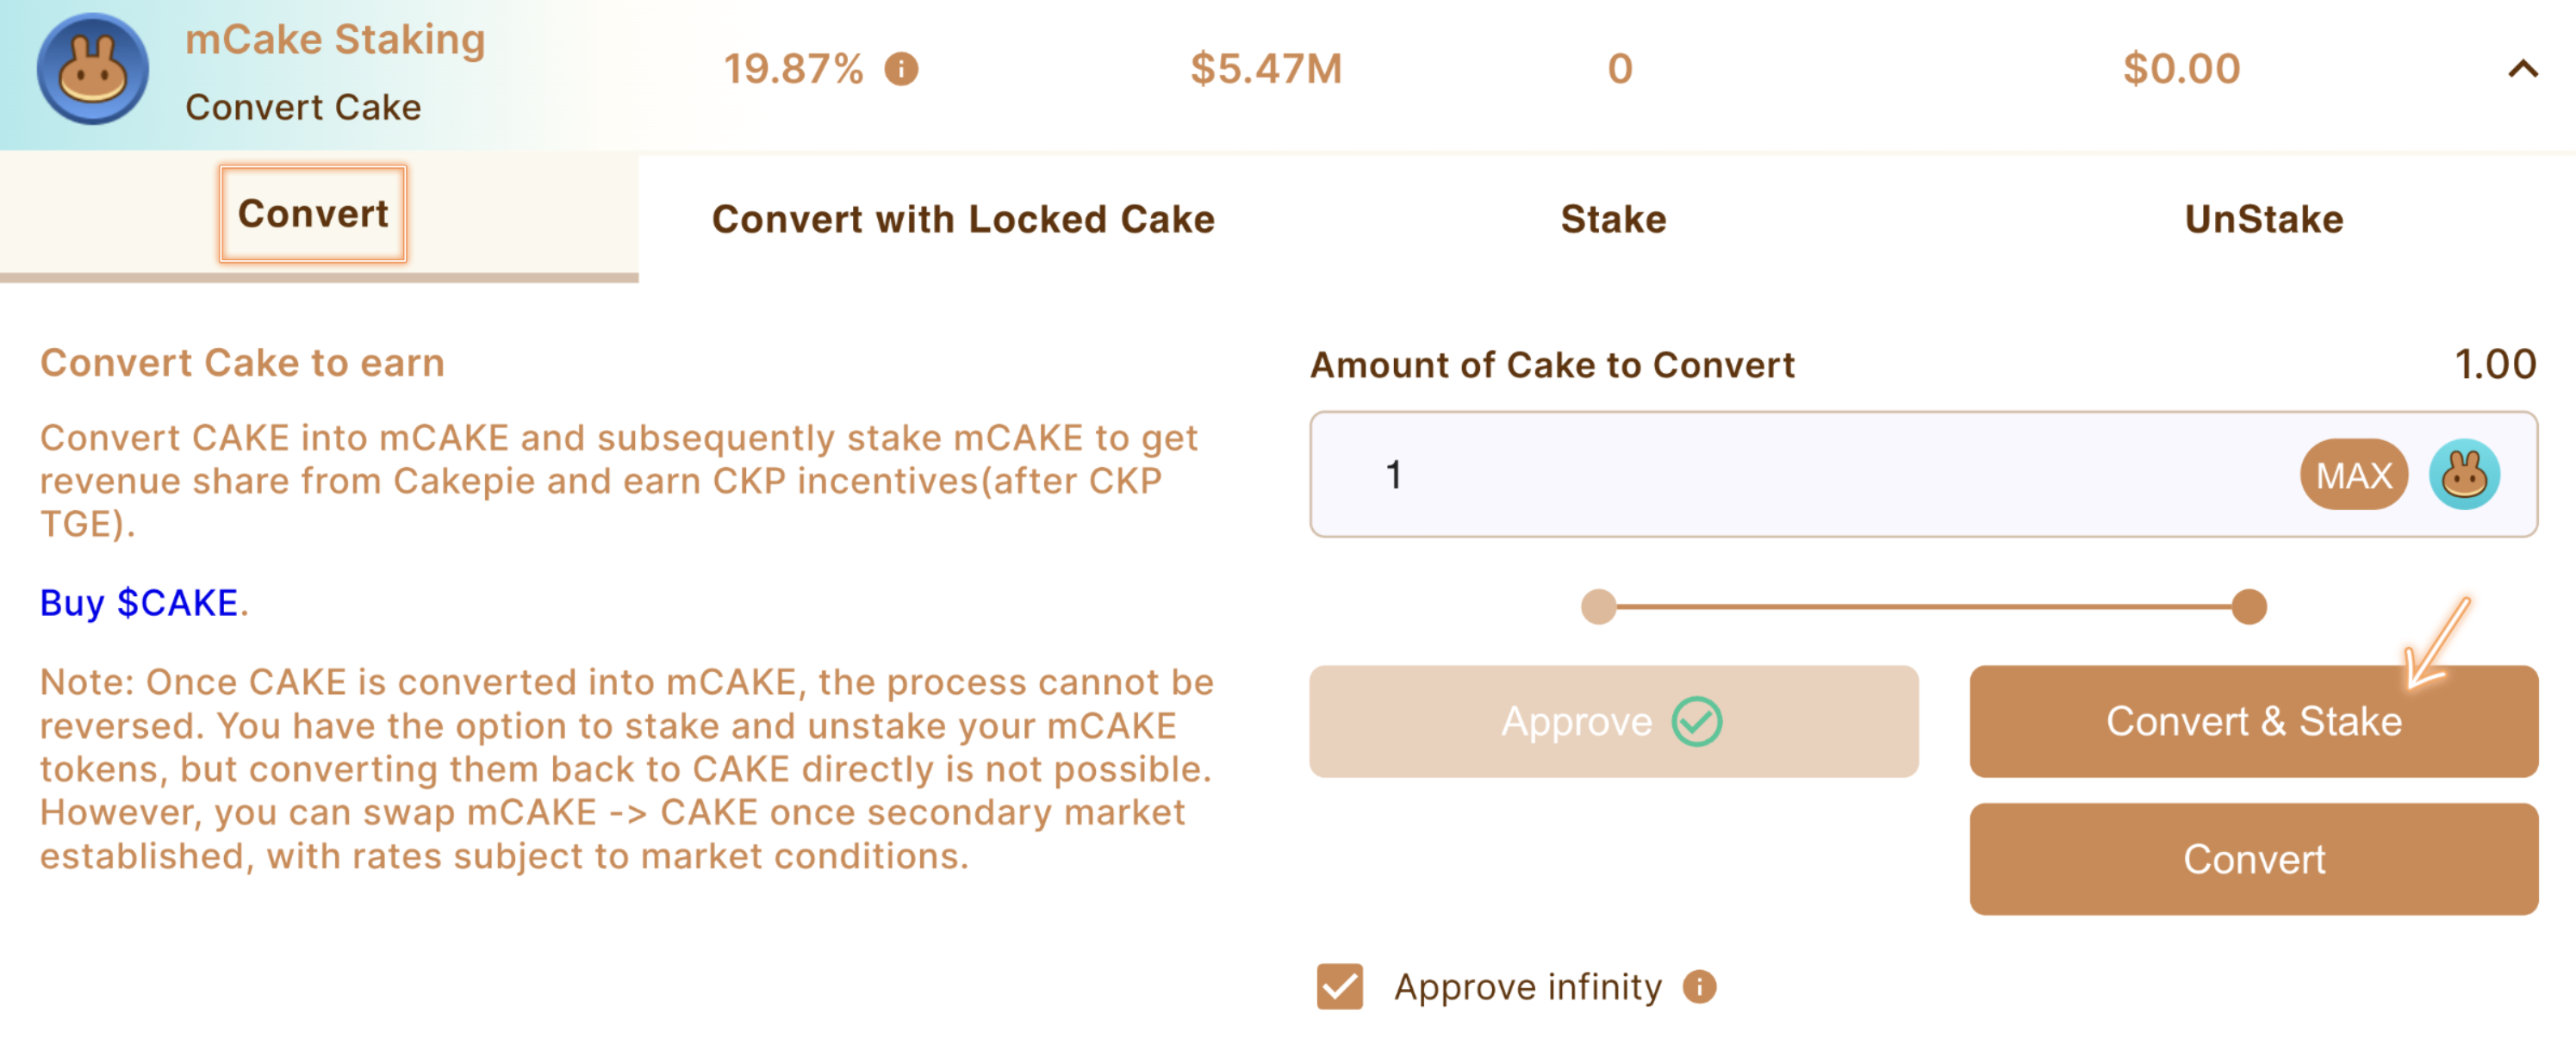This screenshot has width=2576, height=1051.
Task: Click the mCake Staking title text
Action: 335,40
